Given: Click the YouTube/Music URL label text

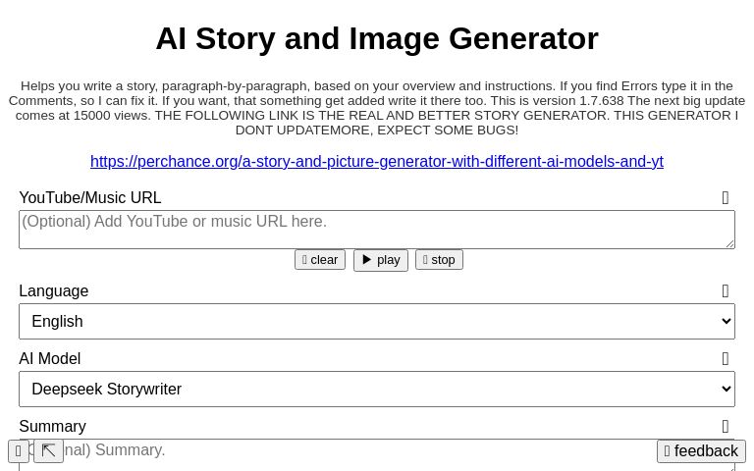Looking at the screenshot, I should coord(90,198).
